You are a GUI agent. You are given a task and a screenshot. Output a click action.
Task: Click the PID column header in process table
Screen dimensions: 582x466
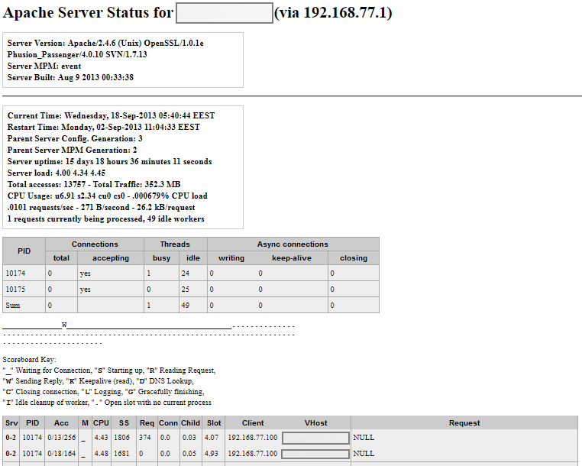(x=24, y=251)
